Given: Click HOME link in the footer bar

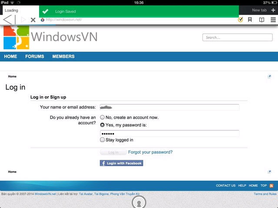Looking at the screenshot, I should 253,185.
